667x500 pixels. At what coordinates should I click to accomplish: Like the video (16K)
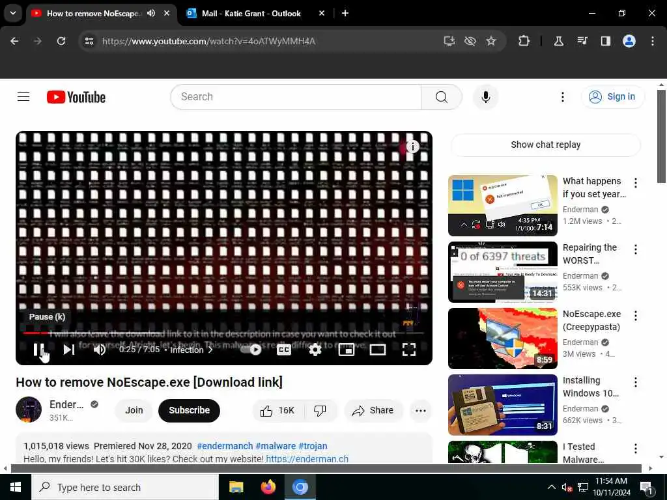pos(278,410)
